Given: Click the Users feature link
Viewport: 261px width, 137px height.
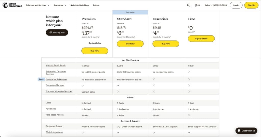Looking at the screenshot, I should pyautogui.click(x=48, y=102).
